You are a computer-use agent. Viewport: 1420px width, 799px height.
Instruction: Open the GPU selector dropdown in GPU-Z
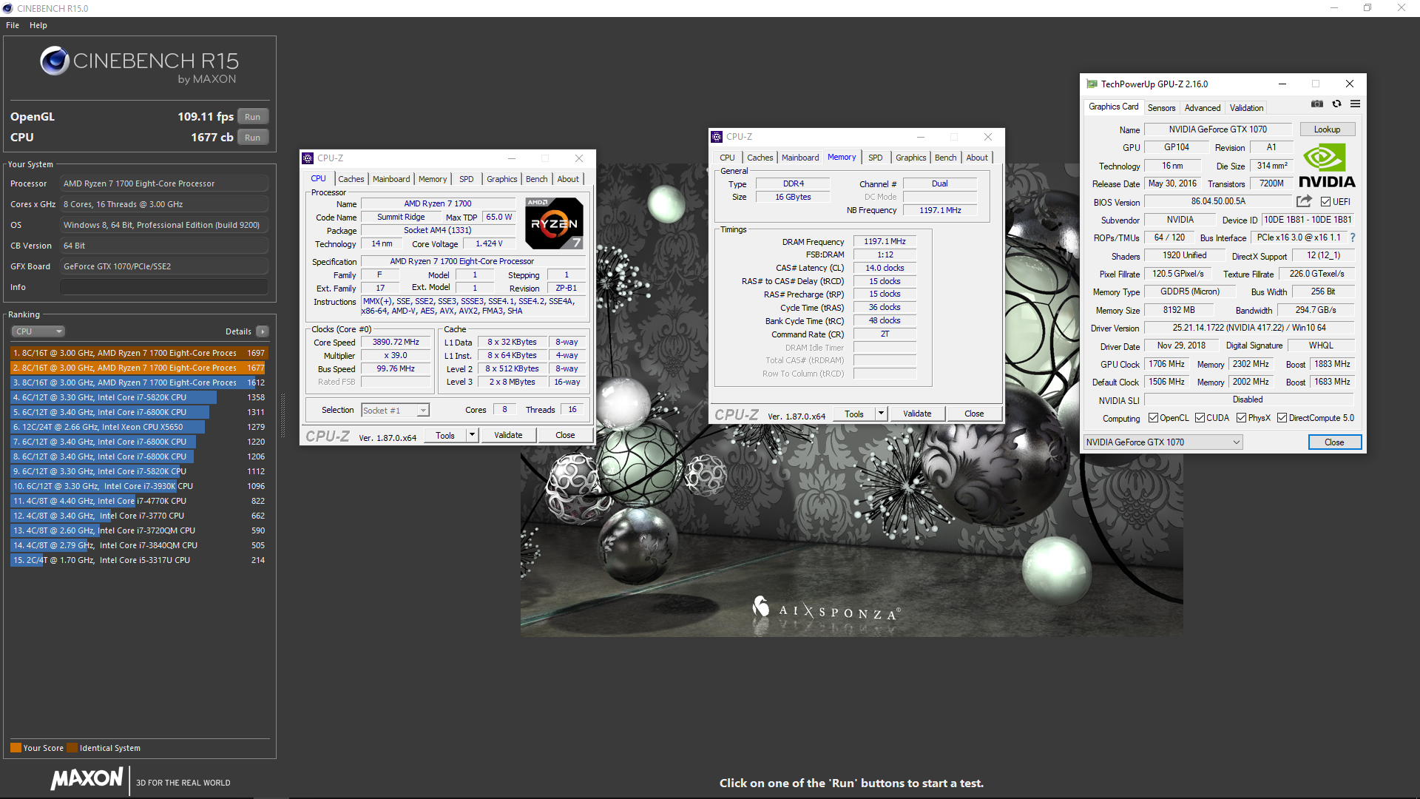(x=1163, y=442)
